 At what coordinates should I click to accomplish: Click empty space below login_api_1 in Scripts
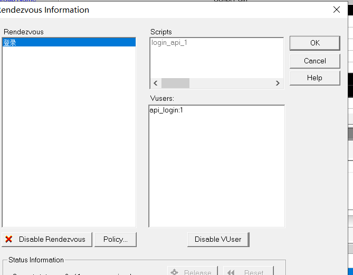(216, 63)
